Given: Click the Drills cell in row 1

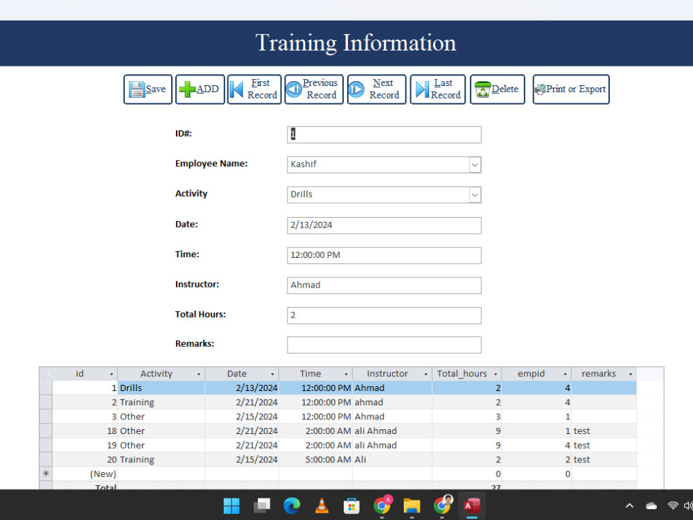Looking at the screenshot, I should point(161,388).
